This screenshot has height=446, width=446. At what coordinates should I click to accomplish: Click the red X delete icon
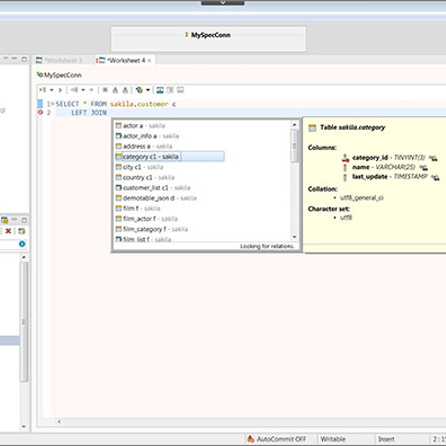(x=8, y=231)
